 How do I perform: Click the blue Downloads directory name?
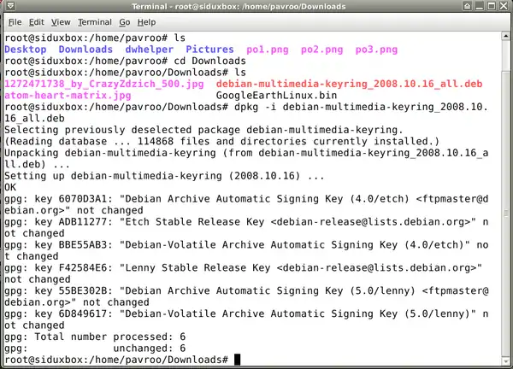86,50
